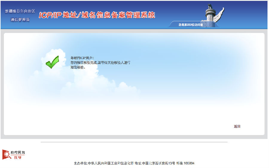Click the 新疆维吾尔自治区 header text
Viewport: 269px width, 168px height.
[20, 11]
